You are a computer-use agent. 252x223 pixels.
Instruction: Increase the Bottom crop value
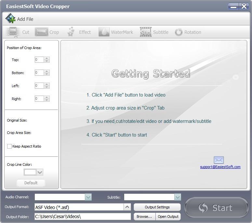click(46, 71)
